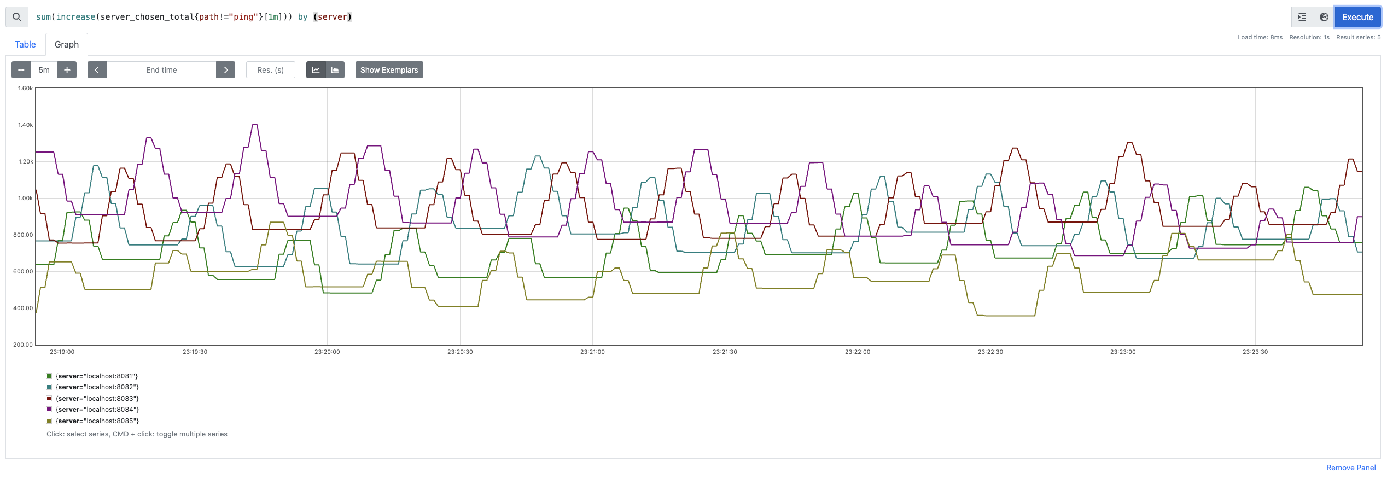Click the search magnifier icon beside the query
The height and width of the screenshot is (478, 1387).
tap(17, 17)
